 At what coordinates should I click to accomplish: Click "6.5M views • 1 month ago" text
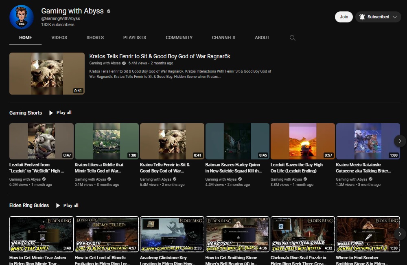point(31,185)
